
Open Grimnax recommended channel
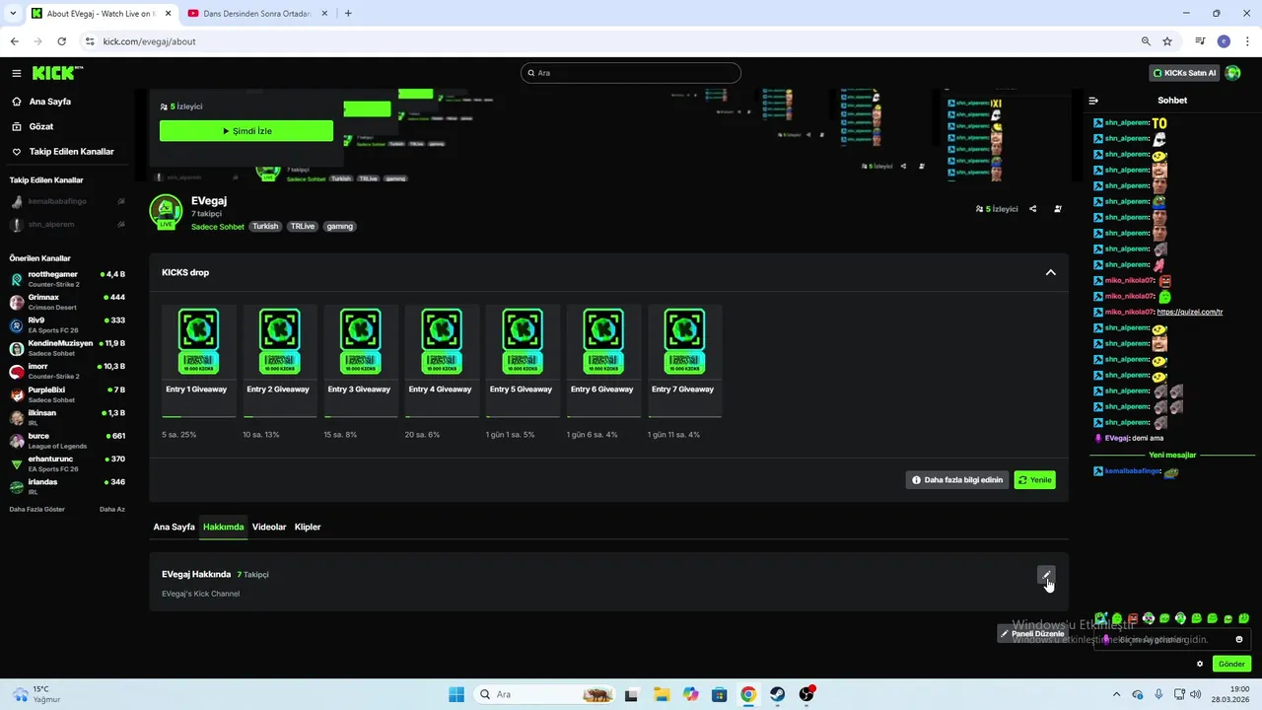(67, 302)
